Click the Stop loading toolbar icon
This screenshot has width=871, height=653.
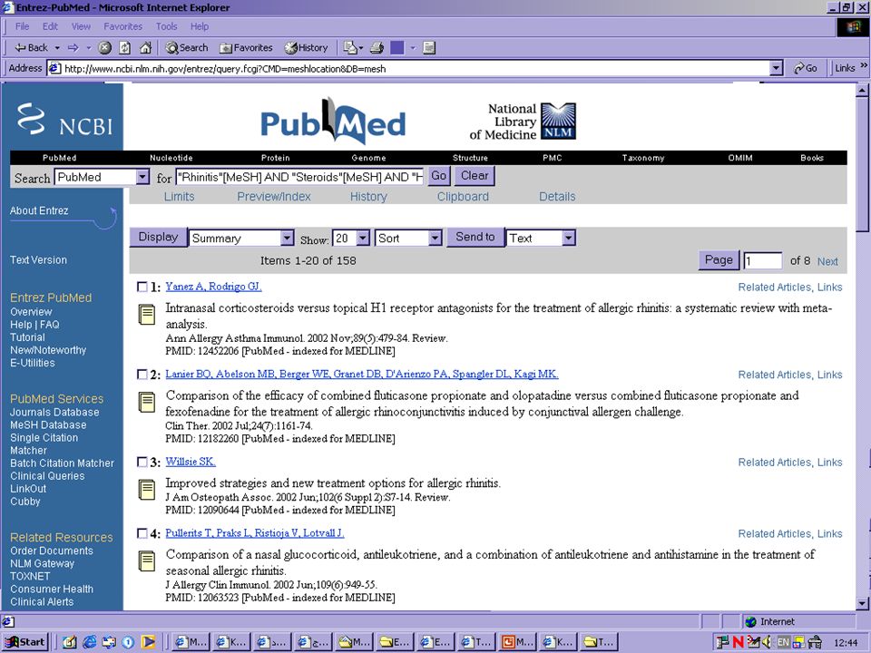click(104, 48)
